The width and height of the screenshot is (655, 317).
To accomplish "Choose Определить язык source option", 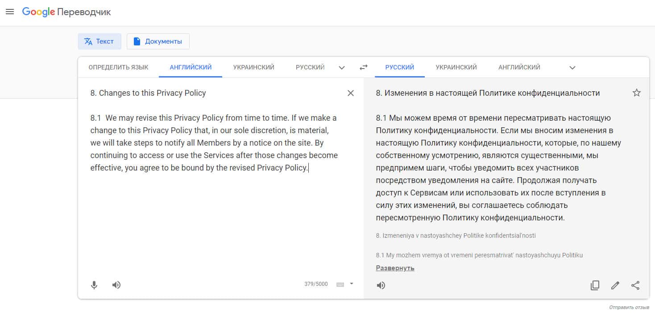I will [118, 67].
